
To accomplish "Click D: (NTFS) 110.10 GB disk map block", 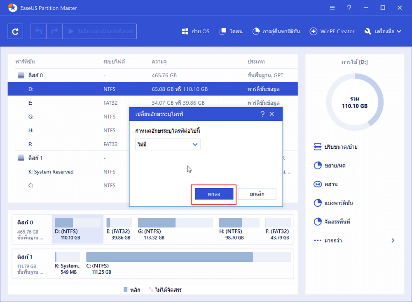I will [77, 229].
